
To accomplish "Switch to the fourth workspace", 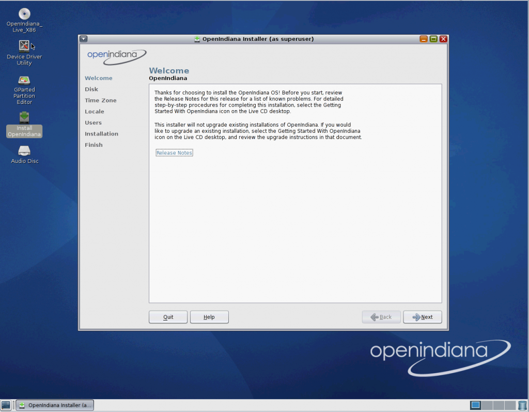I will pos(510,405).
